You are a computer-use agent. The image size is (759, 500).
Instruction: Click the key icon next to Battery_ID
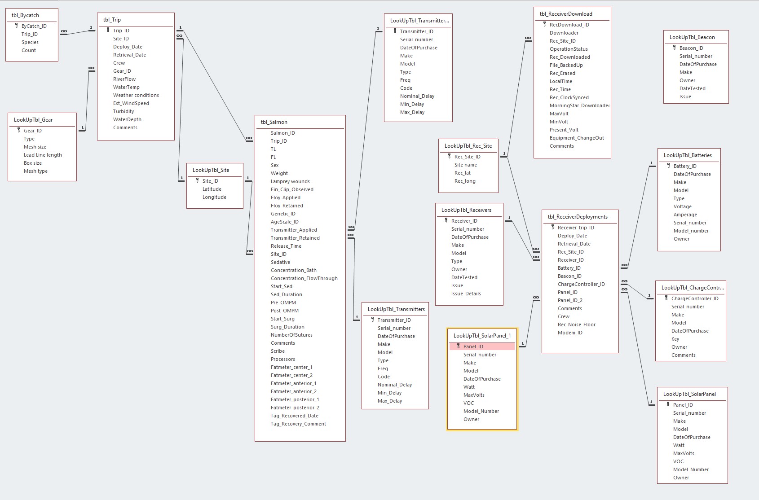668,166
